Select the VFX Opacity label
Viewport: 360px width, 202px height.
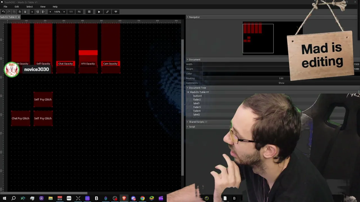[x=88, y=64]
